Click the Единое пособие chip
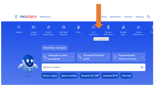The height and width of the screenshot is (103, 154). click(69, 76)
